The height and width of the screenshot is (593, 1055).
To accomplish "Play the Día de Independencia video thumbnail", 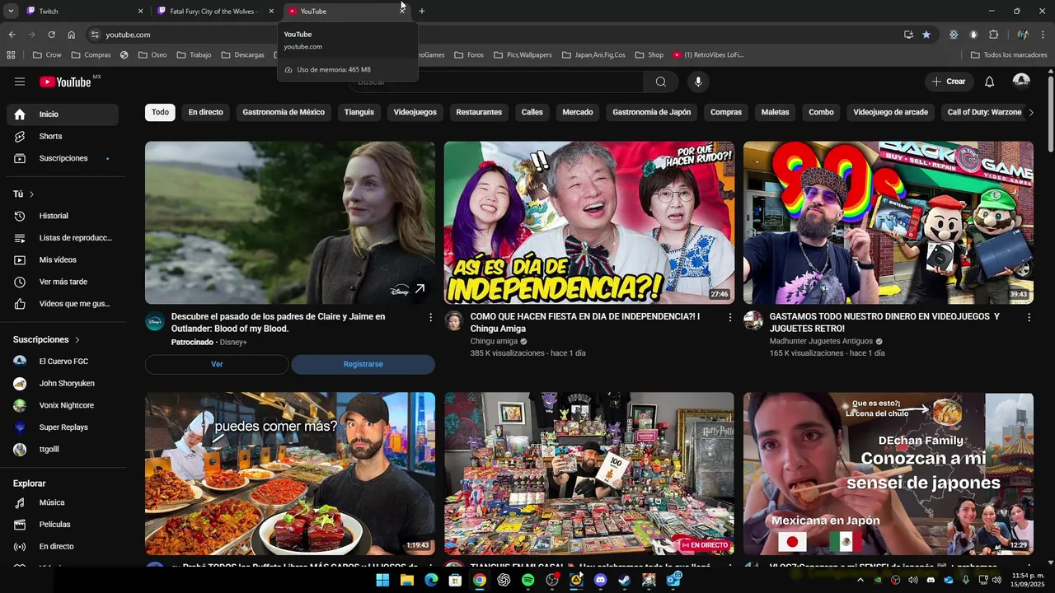I will pos(588,222).
